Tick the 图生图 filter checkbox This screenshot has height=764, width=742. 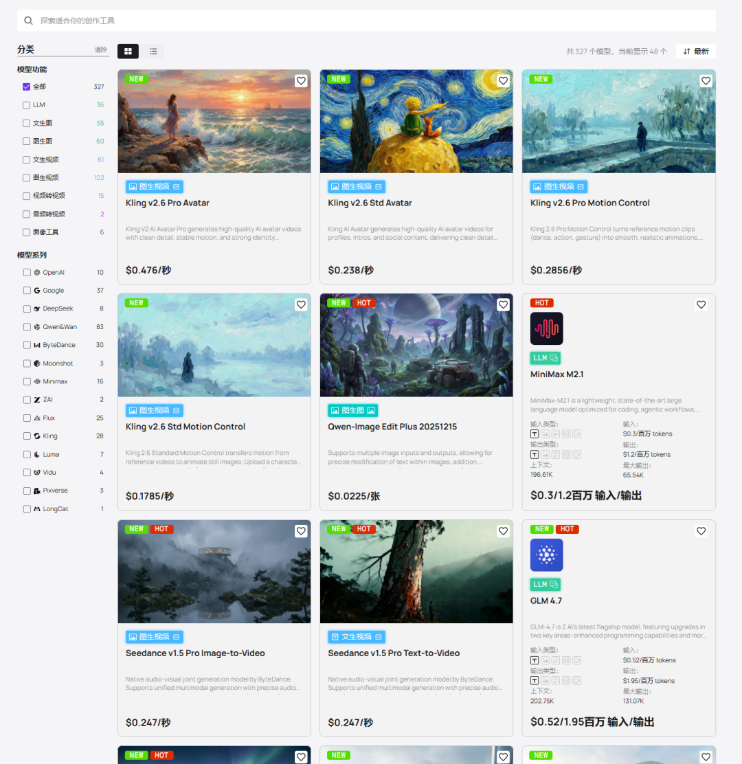click(26, 142)
